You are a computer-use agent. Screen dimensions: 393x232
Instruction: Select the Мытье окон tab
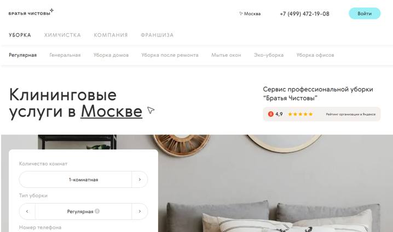click(226, 55)
